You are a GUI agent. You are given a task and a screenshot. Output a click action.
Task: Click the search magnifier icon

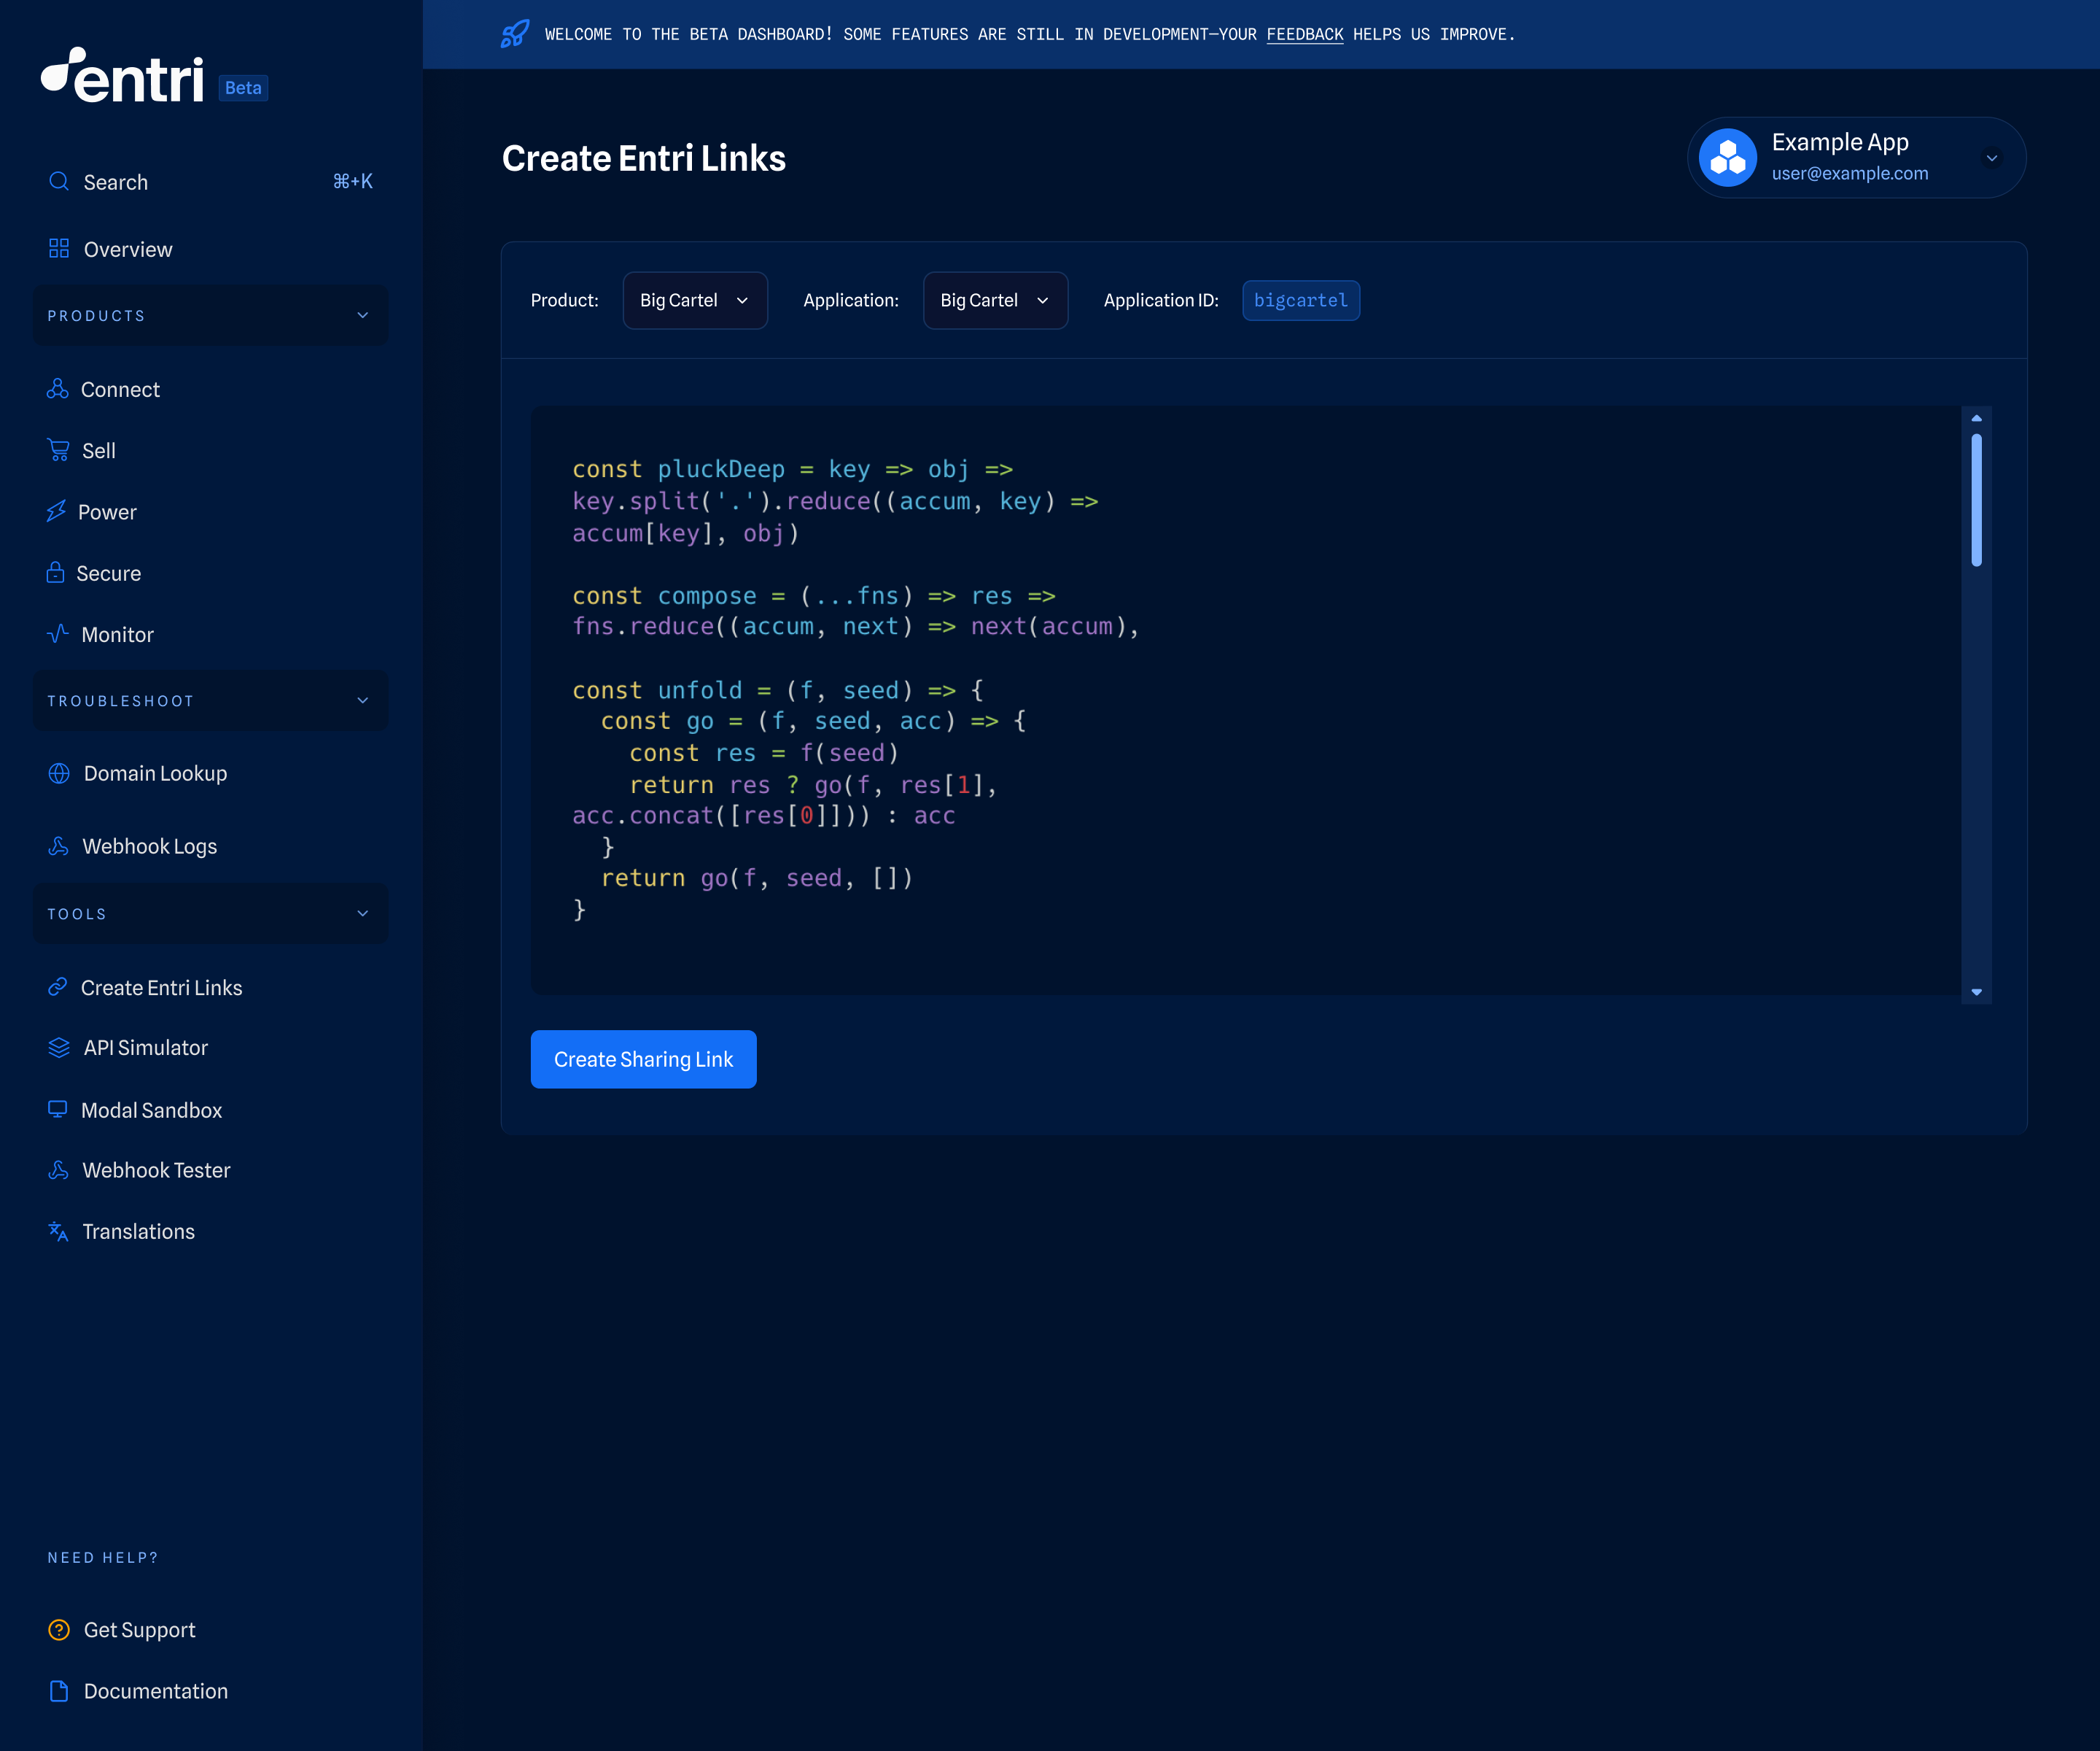(59, 181)
